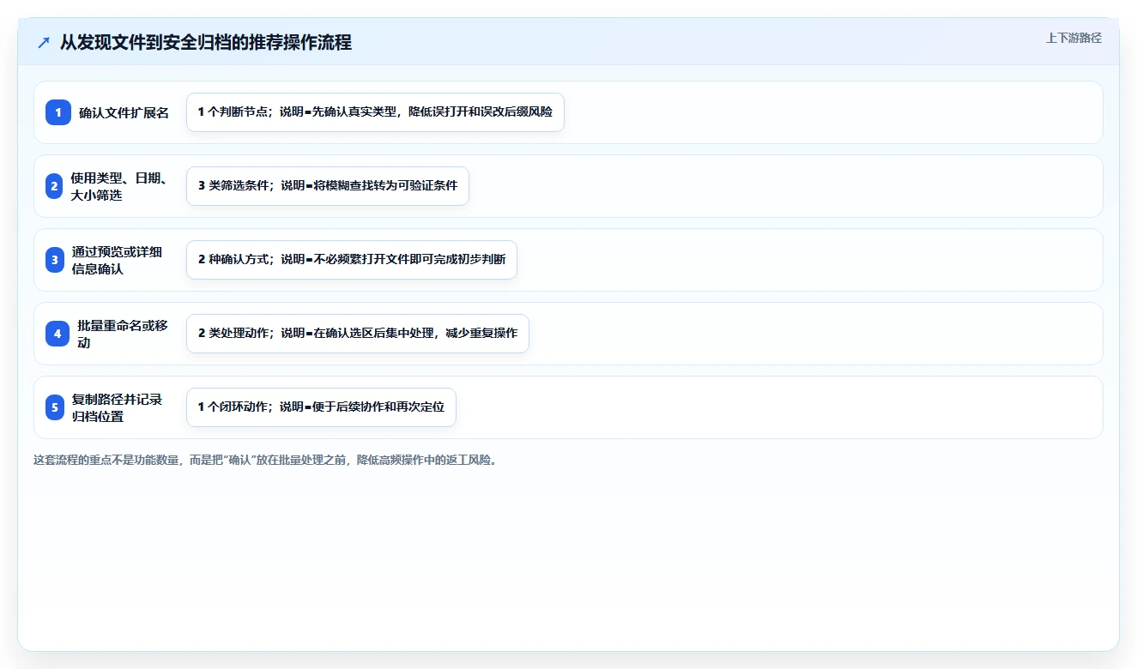Viewport: 1137px width, 669px height.
Task: Select step number 2 badge
Action: (55, 186)
